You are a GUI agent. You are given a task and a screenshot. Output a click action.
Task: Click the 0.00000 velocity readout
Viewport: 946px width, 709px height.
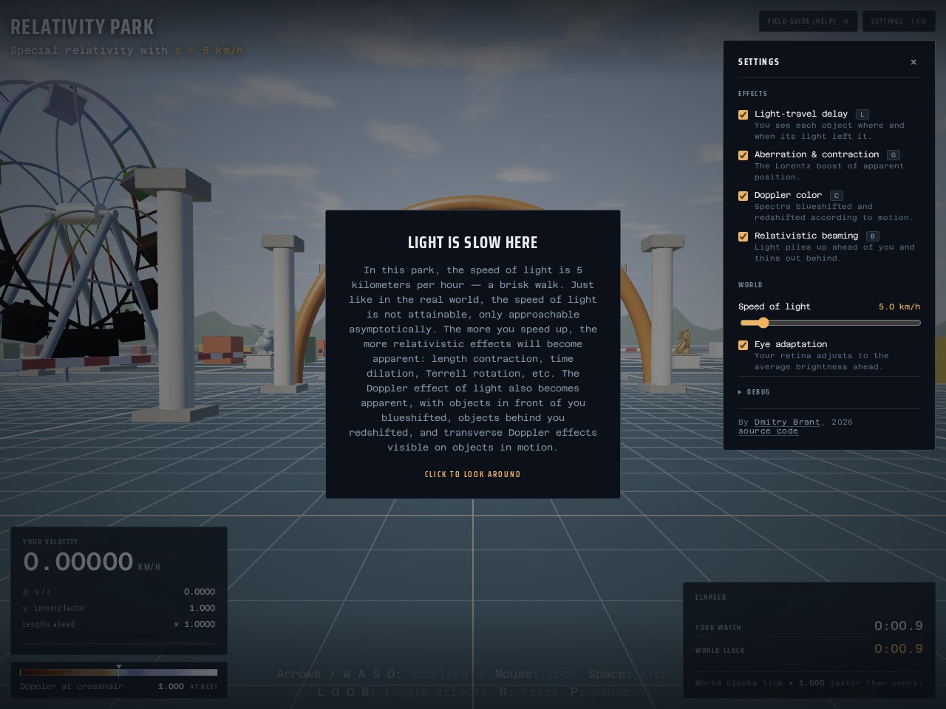tap(78, 562)
